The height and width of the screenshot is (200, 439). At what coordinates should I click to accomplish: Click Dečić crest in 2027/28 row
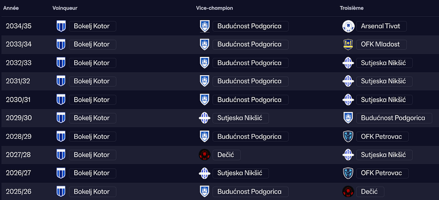tap(205, 155)
